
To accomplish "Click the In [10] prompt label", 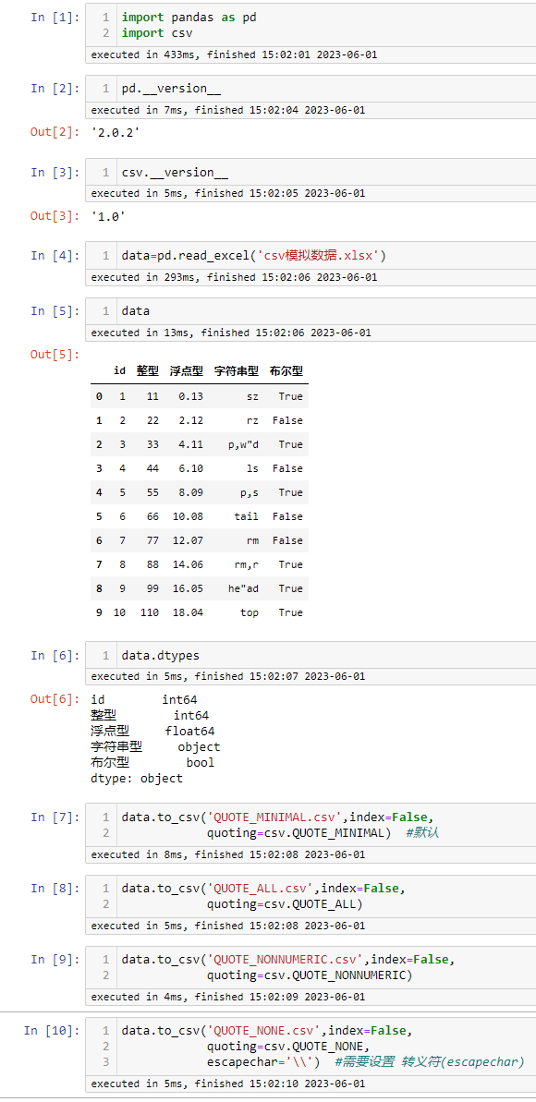I will pyautogui.click(x=52, y=1030).
